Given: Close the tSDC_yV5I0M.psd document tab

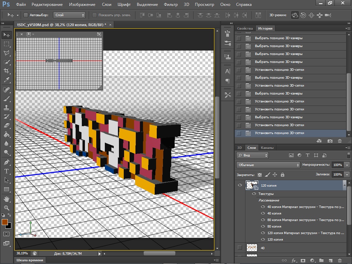Looking at the screenshot, I should point(110,24).
